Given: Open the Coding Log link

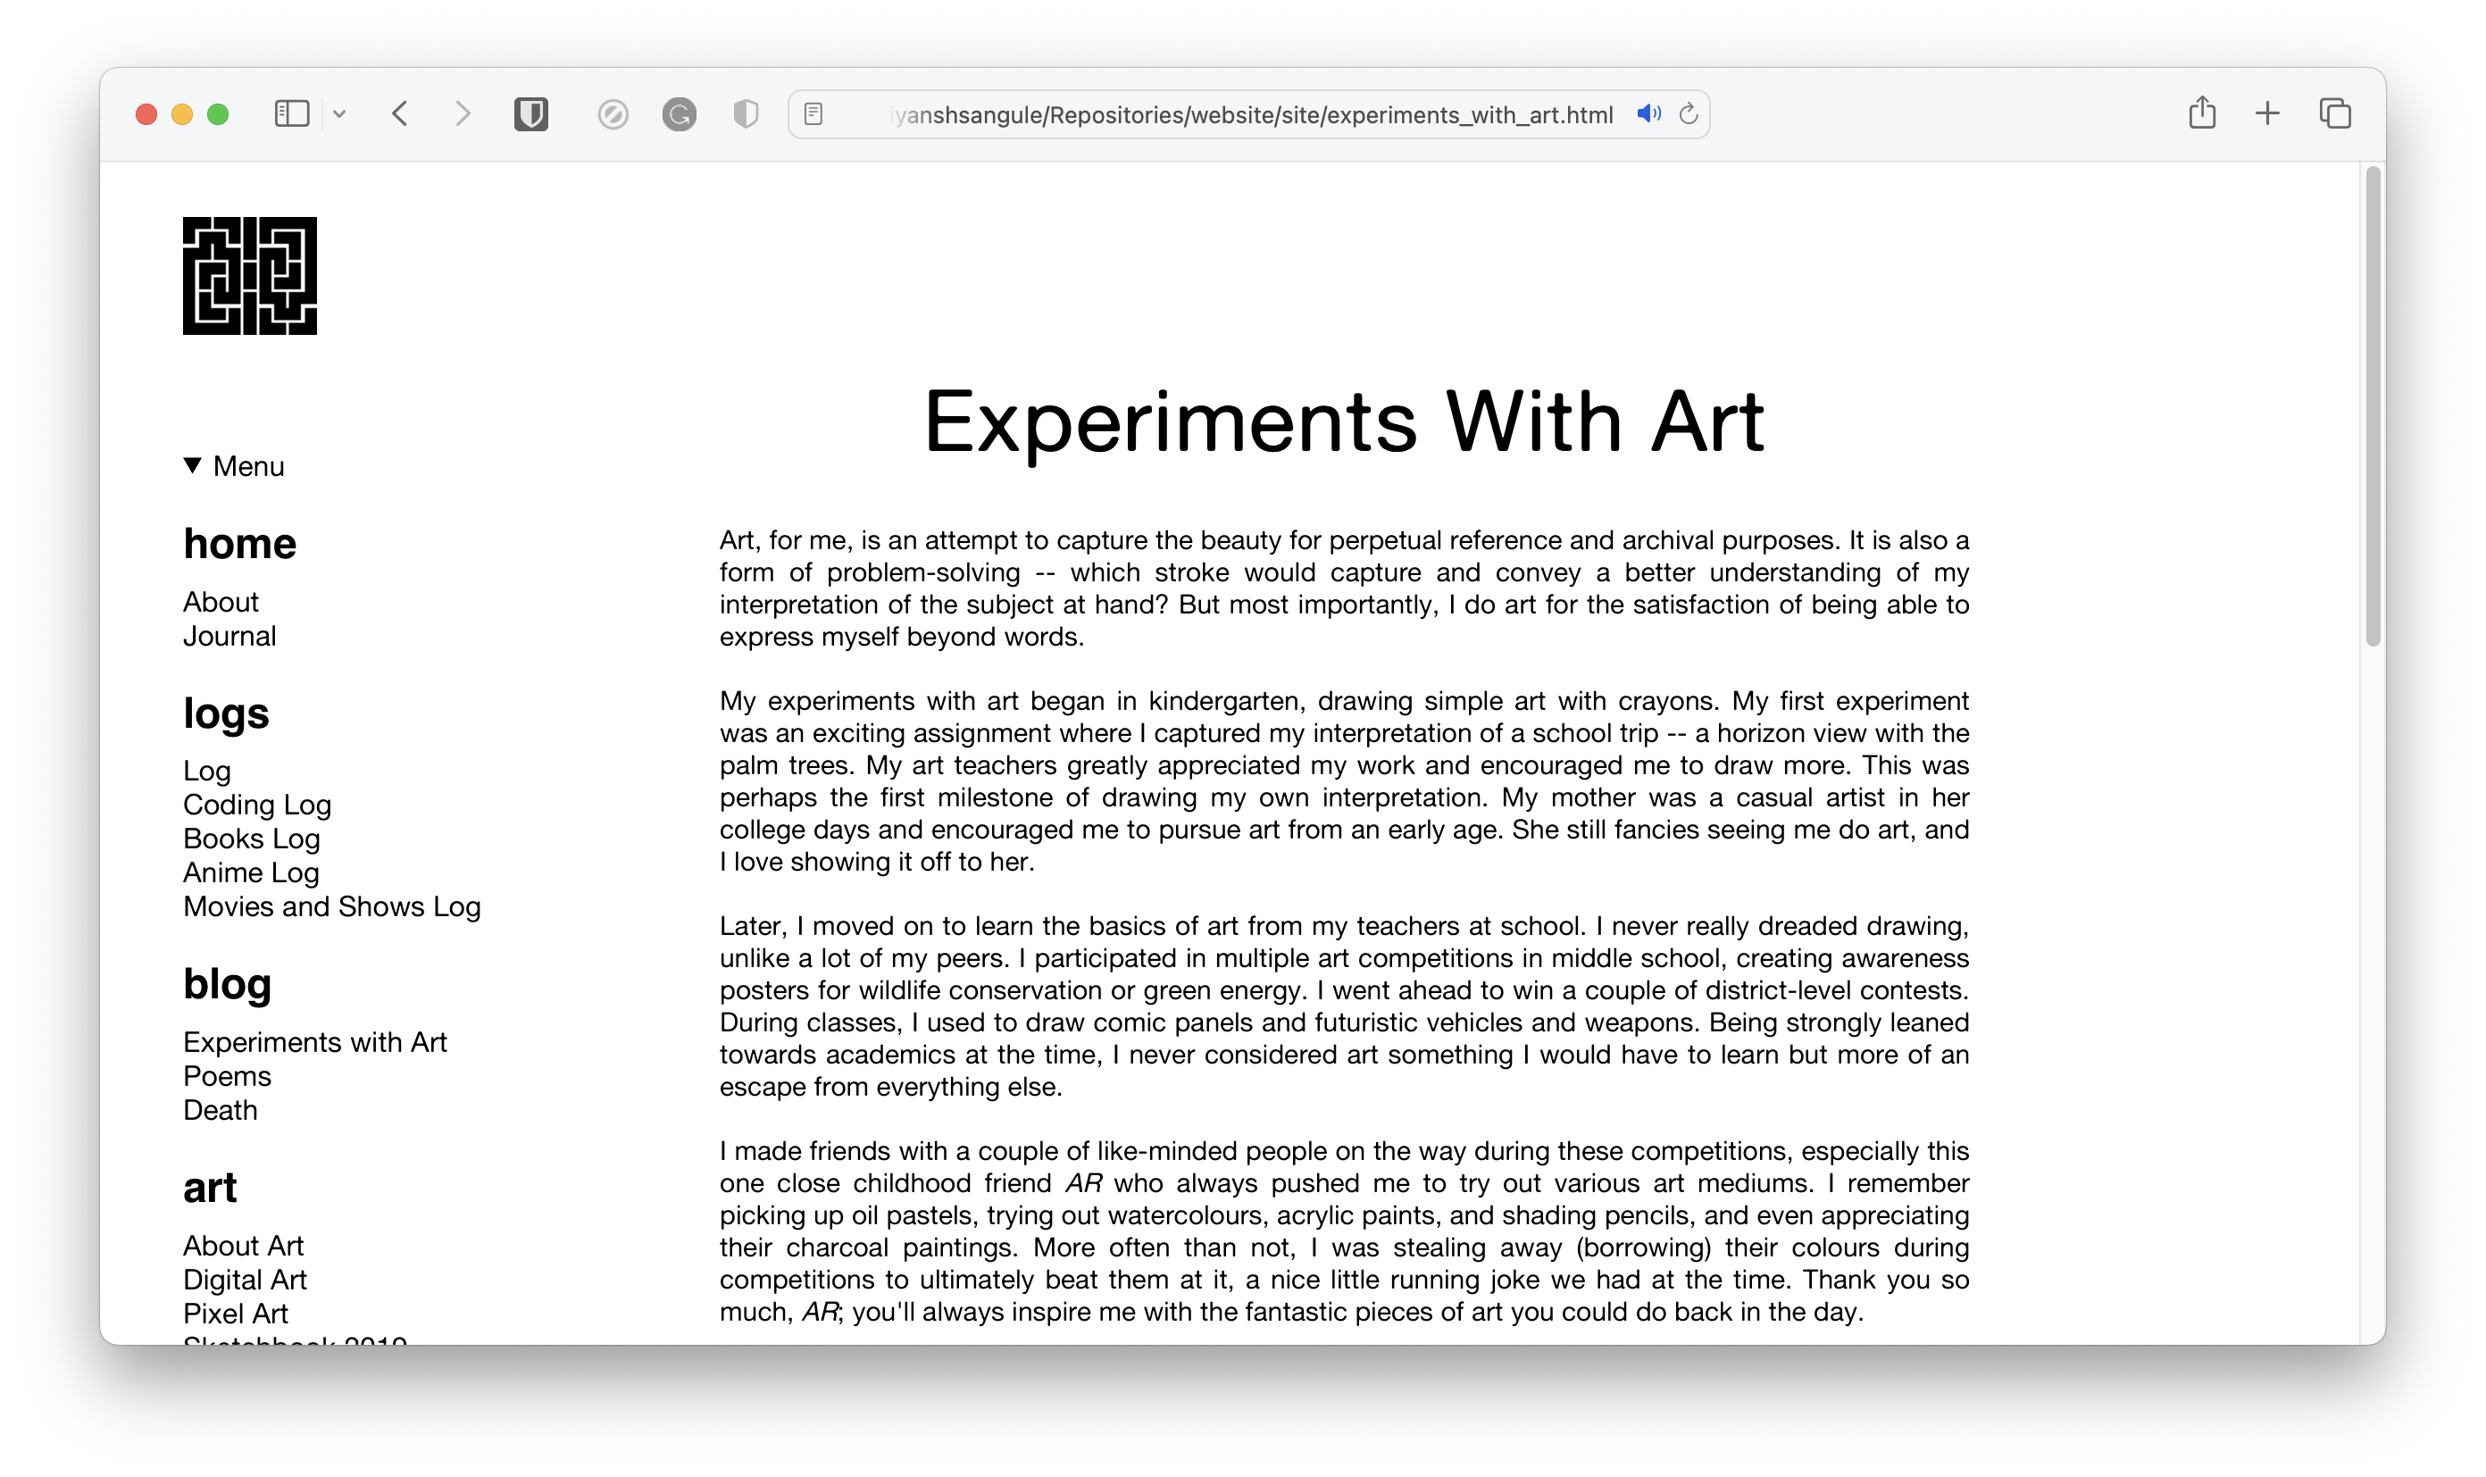Looking at the screenshot, I should [x=257, y=805].
